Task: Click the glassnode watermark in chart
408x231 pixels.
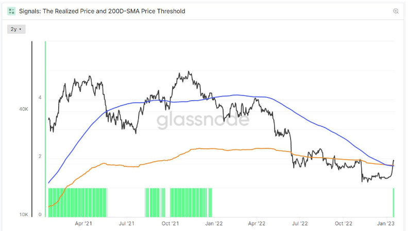Action: point(203,120)
